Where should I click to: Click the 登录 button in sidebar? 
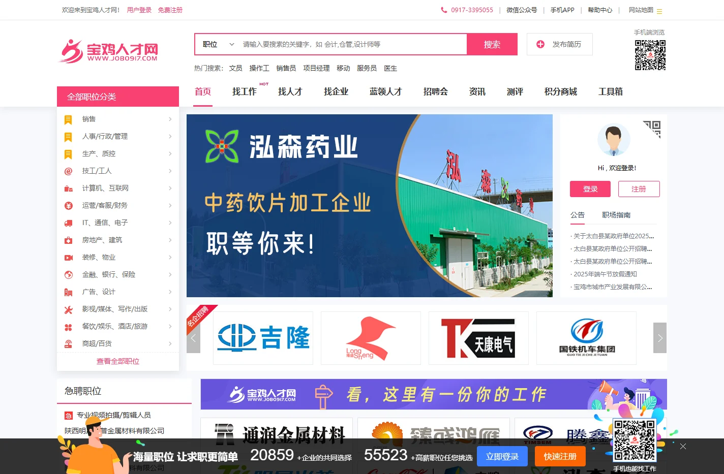(590, 189)
